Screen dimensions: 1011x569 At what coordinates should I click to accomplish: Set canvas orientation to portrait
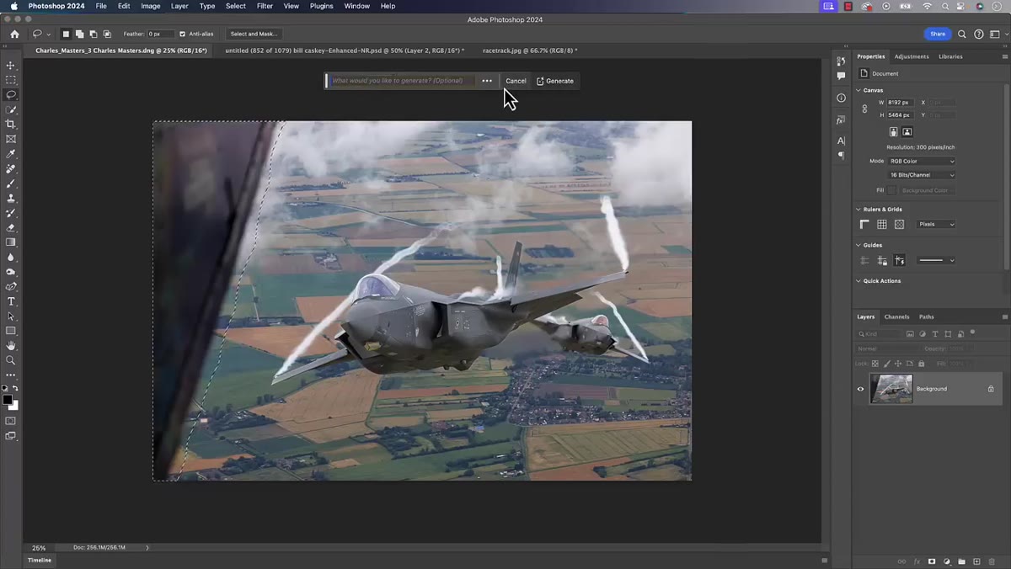click(x=894, y=132)
